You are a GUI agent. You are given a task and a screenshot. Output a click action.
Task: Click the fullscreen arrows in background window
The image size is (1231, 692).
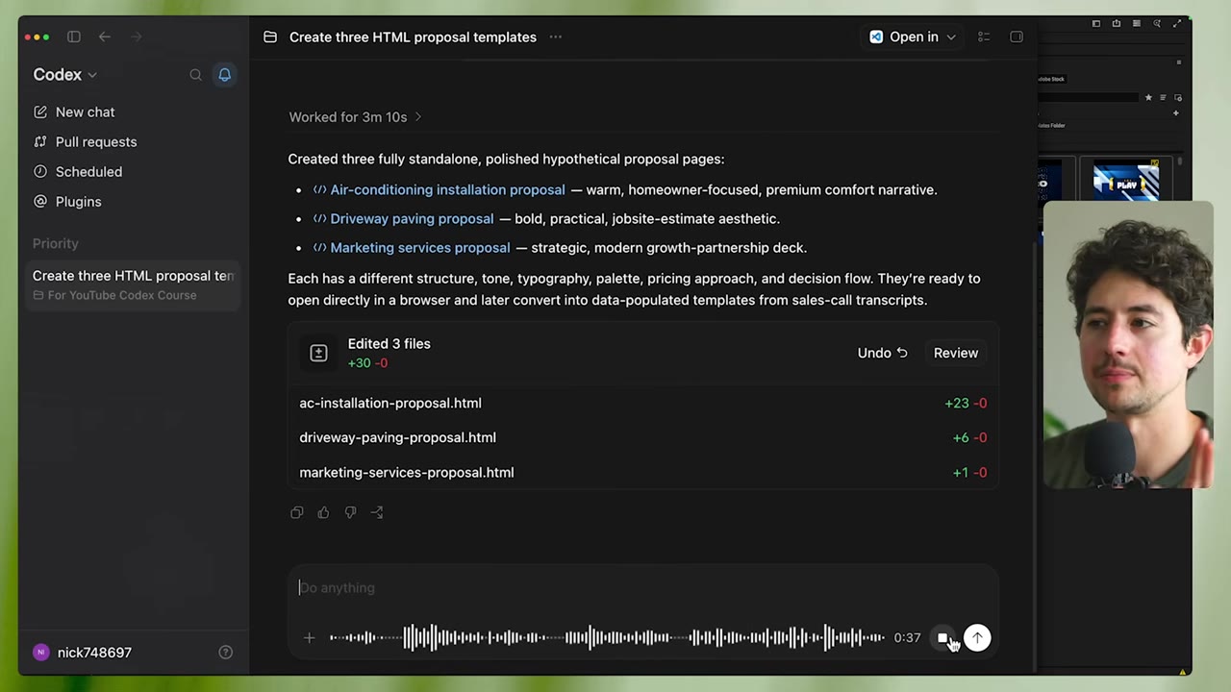click(x=1177, y=23)
